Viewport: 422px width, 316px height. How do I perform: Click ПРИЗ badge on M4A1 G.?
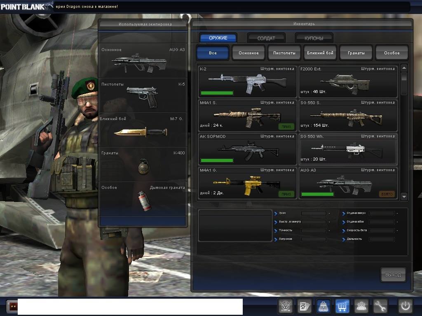click(286, 194)
